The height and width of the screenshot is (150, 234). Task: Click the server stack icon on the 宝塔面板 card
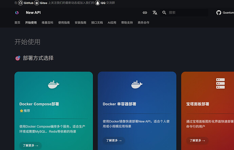point(220,83)
